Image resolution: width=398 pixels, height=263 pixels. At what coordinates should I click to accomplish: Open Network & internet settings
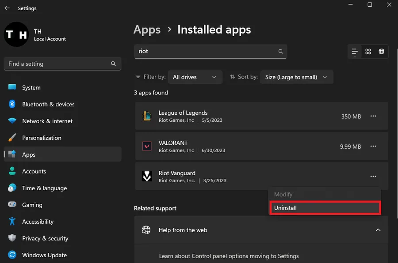[x=62, y=121]
